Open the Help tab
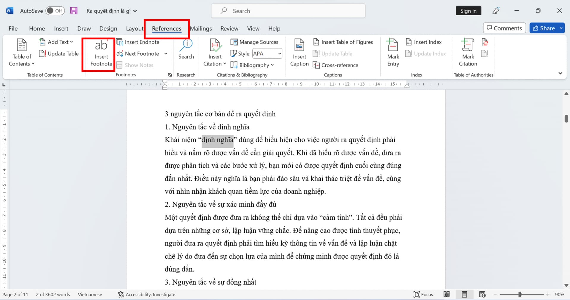Image resolution: width=570 pixels, height=300 pixels. click(274, 28)
